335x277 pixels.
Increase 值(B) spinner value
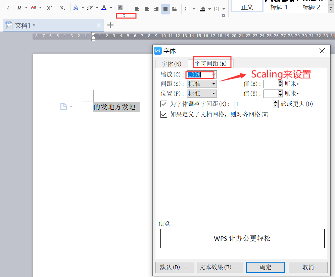[x=280, y=82]
